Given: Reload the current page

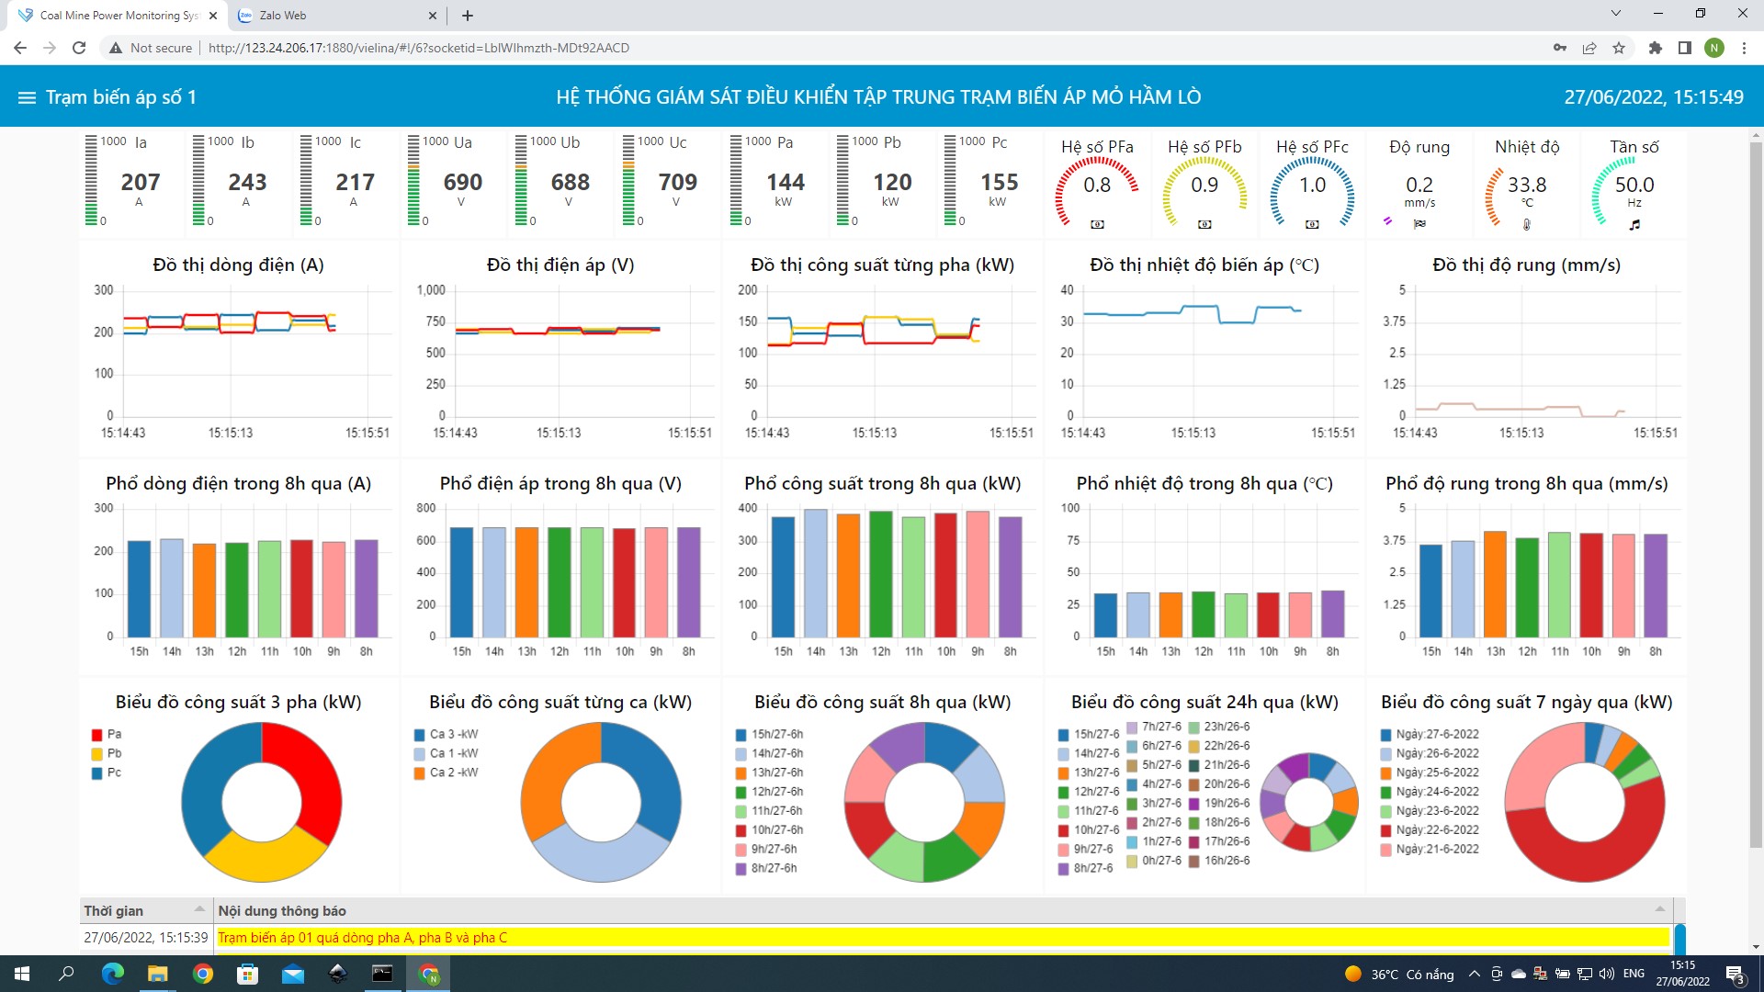Looking at the screenshot, I should 79,48.
